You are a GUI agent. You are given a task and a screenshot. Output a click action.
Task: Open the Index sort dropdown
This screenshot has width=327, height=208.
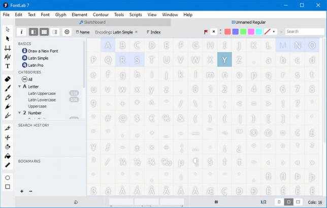point(153,32)
